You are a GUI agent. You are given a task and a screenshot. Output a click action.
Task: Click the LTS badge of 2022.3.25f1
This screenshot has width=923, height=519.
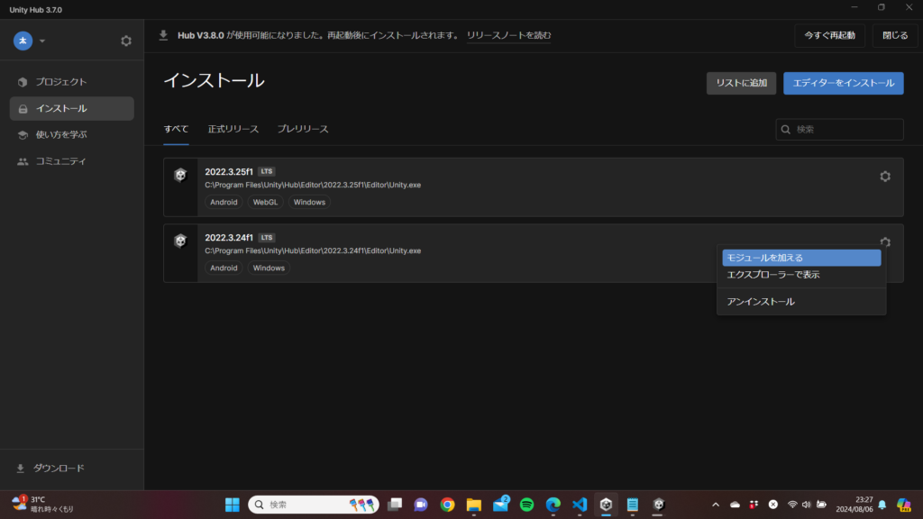point(267,171)
